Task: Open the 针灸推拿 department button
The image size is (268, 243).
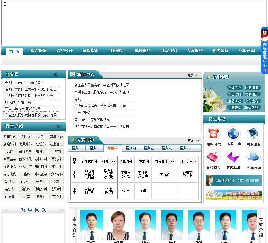Action: (x=41, y=174)
